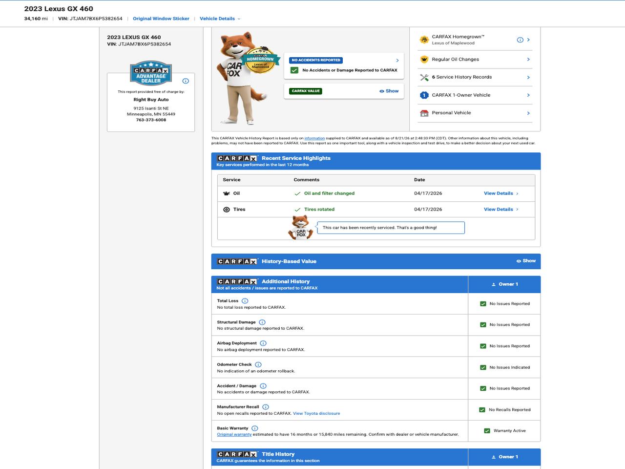Click Owner 1 person icon in Title History
The image size is (625, 469).
click(494, 457)
